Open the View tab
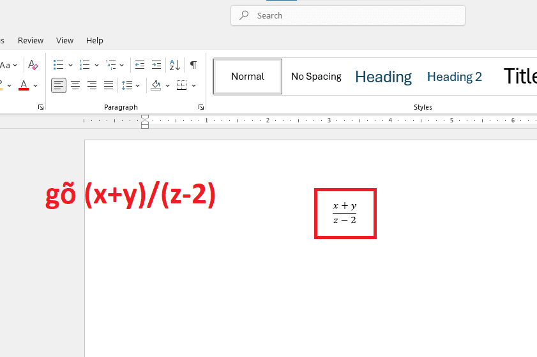This screenshot has height=357, width=537. [x=64, y=40]
